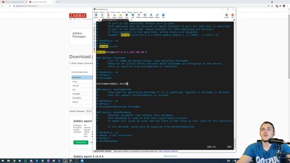Viewport: 290px width, 163px height.
Task: Select Windows in OS distribution list
Action: tap(82, 77)
